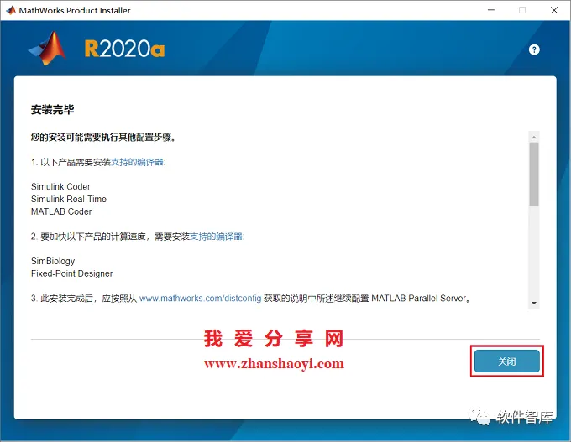571x442 pixels.
Task: Open the help question mark icon
Action: point(534,49)
